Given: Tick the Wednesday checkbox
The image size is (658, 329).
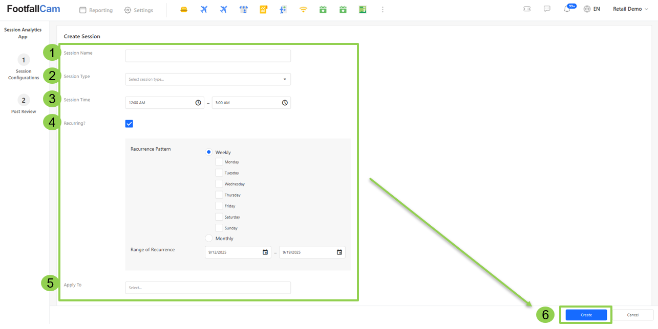Looking at the screenshot, I should (219, 184).
